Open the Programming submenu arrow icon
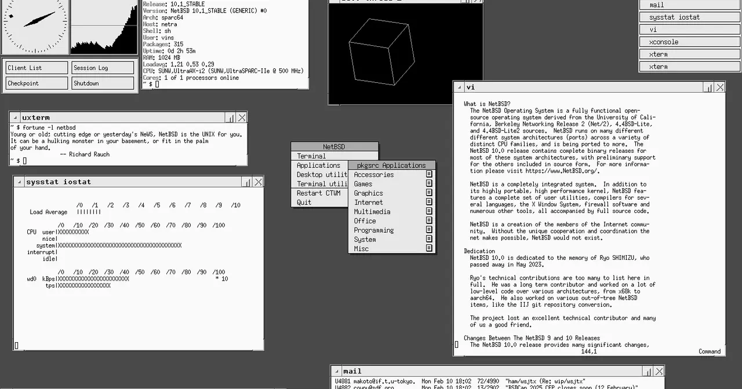 (429, 230)
